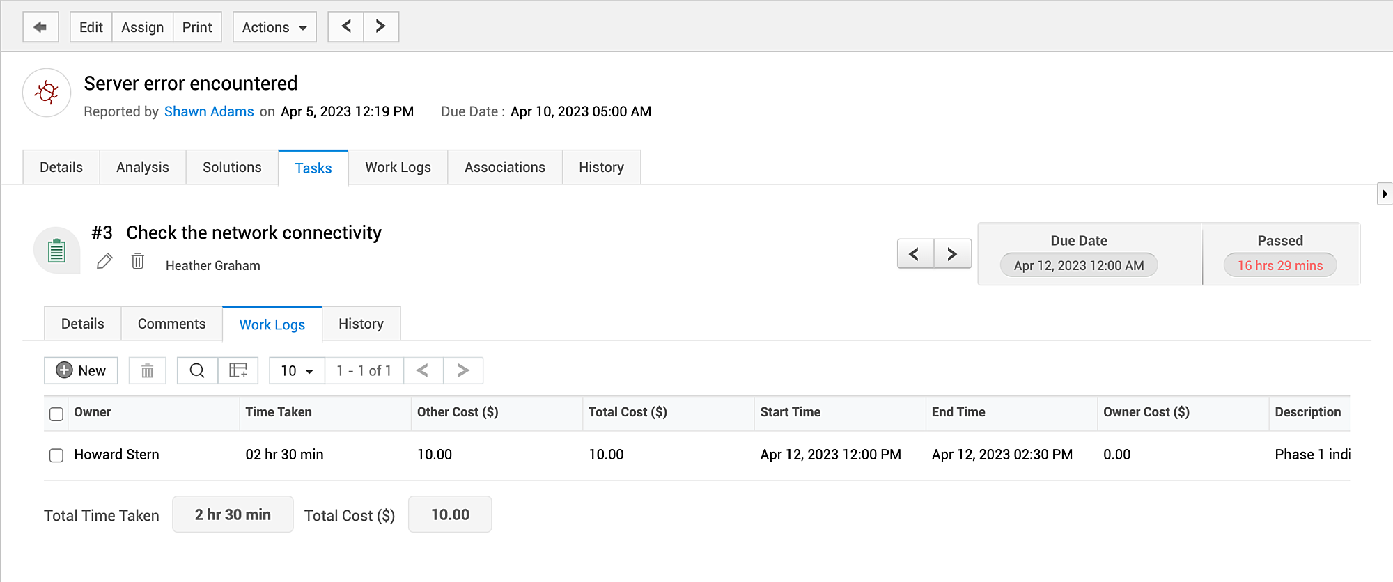Add a New work log

pyautogui.click(x=81, y=371)
